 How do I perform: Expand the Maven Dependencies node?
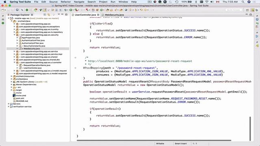(12, 85)
